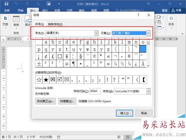186x140 pixels.
Task: Select the ¥ yen symbol cell
Action: [x=67, y=56]
